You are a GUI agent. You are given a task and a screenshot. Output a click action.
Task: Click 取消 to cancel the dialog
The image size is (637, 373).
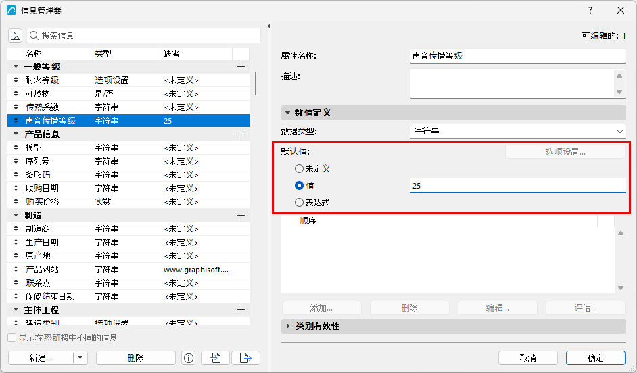coord(527,358)
